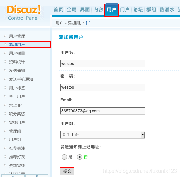Open the 防灌水 tab

pyautogui.click(x=167, y=10)
